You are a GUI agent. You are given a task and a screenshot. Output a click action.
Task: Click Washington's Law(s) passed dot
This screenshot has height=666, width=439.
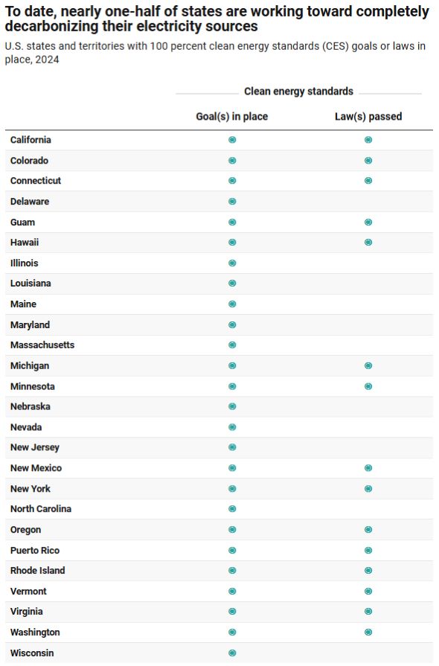368,632
